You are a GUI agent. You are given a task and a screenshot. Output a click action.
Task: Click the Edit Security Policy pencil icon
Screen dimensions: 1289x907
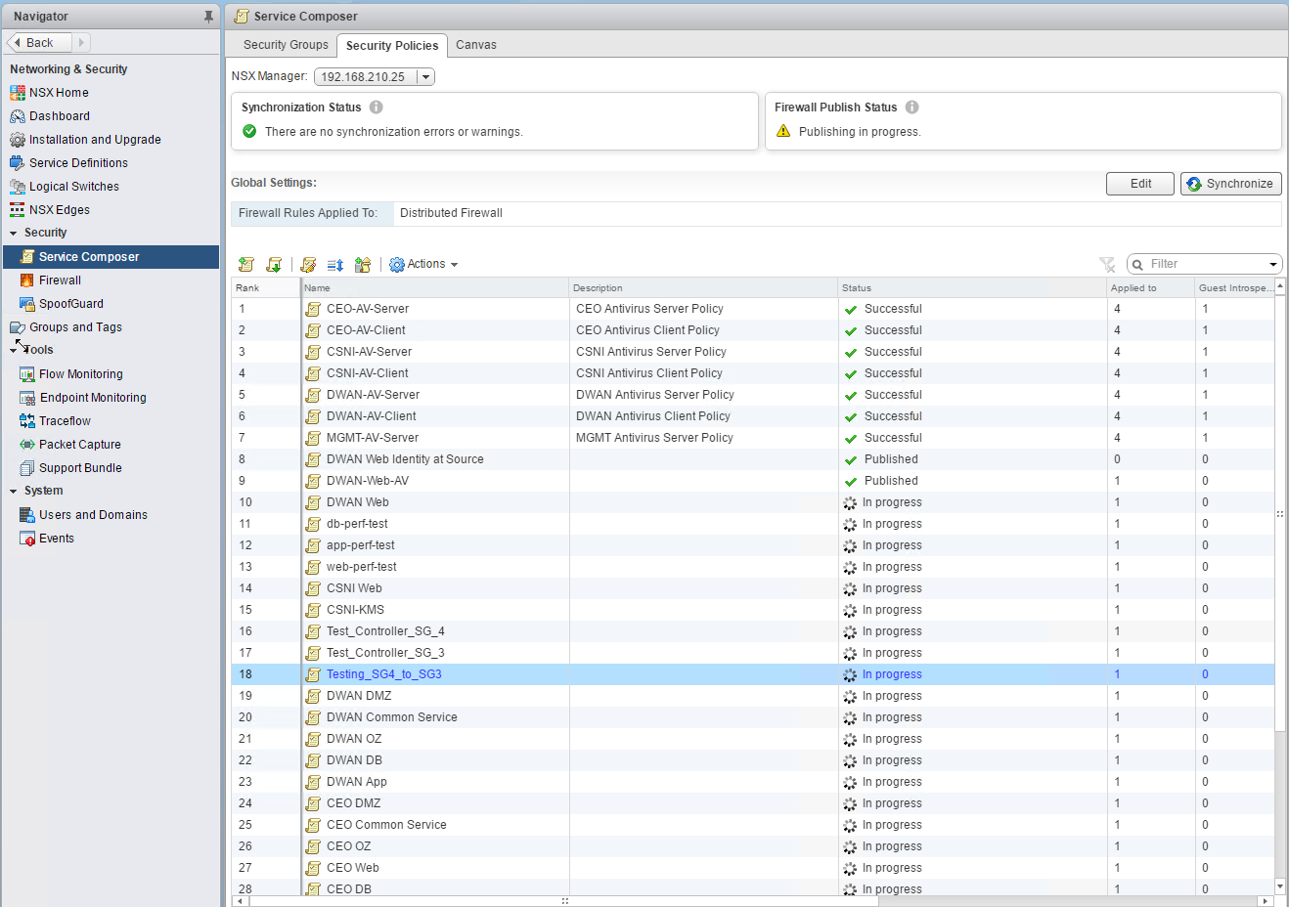pos(308,265)
